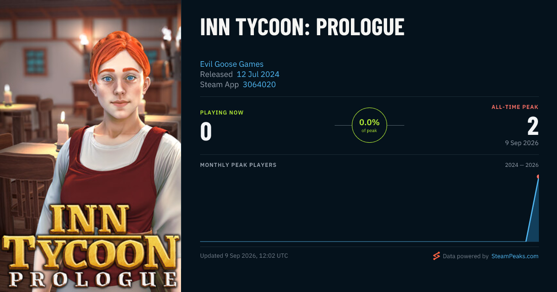Click the INN TYCOON: PROLOGUE title heading
Viewport: 557px width, 292px height.
click(302, 28)
